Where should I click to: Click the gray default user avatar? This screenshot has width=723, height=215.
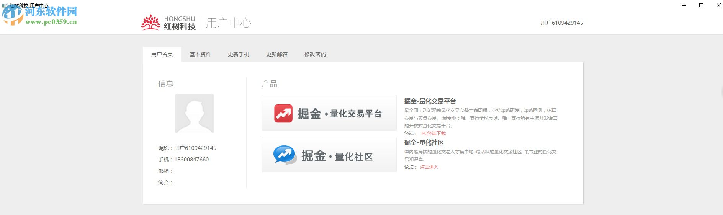coord(195,114)
